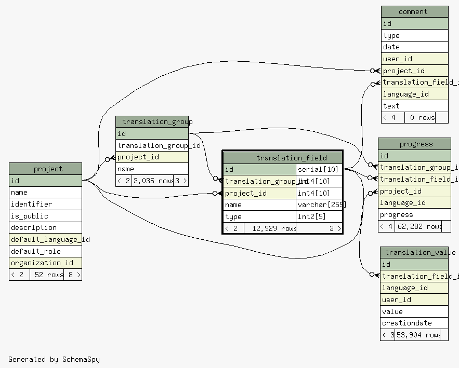The width and height of the screenshot is (459, 368).
Task: Click the "8 >" children count in project
Action: click(x=73, y=275)
